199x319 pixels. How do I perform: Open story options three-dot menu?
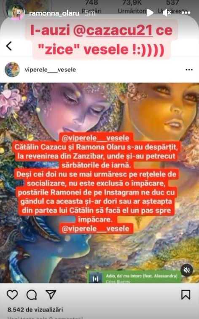tap(186, 13)
